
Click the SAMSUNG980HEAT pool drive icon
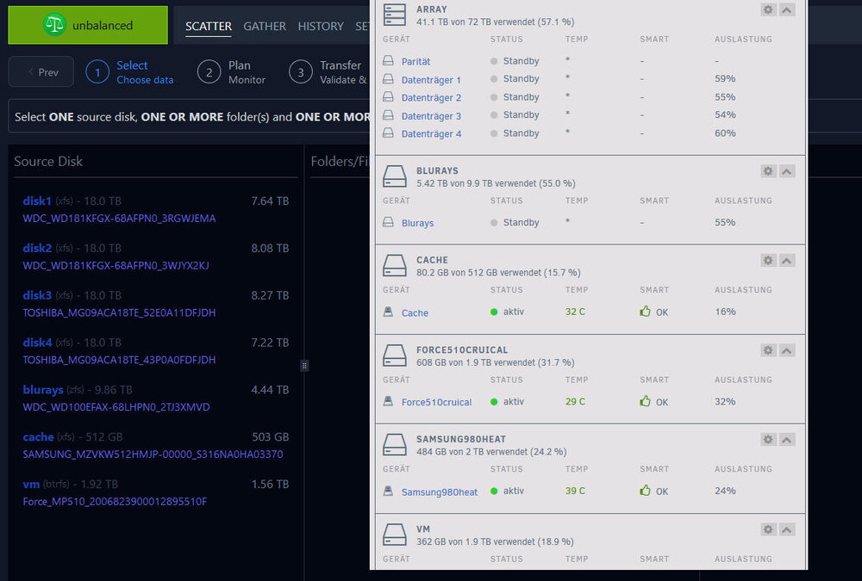tap(395, 445)
